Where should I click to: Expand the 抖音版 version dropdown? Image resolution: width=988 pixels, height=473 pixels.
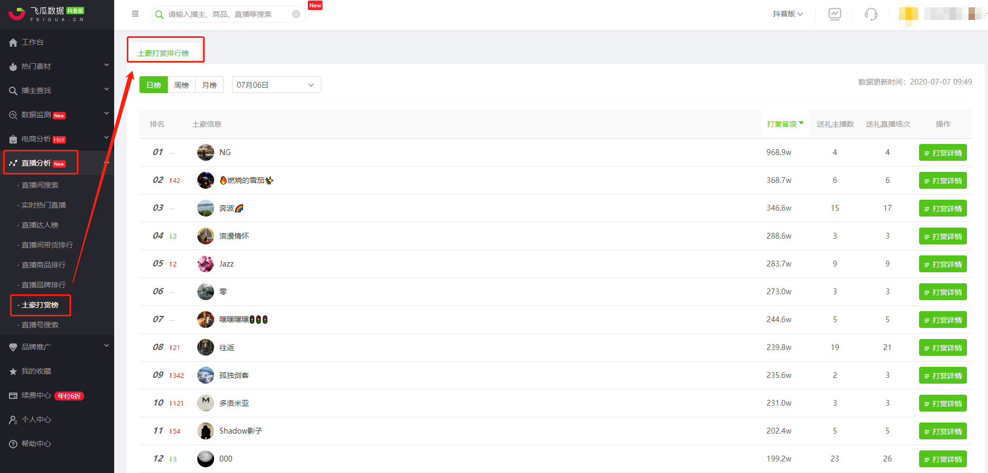click(x=788, y=14)
